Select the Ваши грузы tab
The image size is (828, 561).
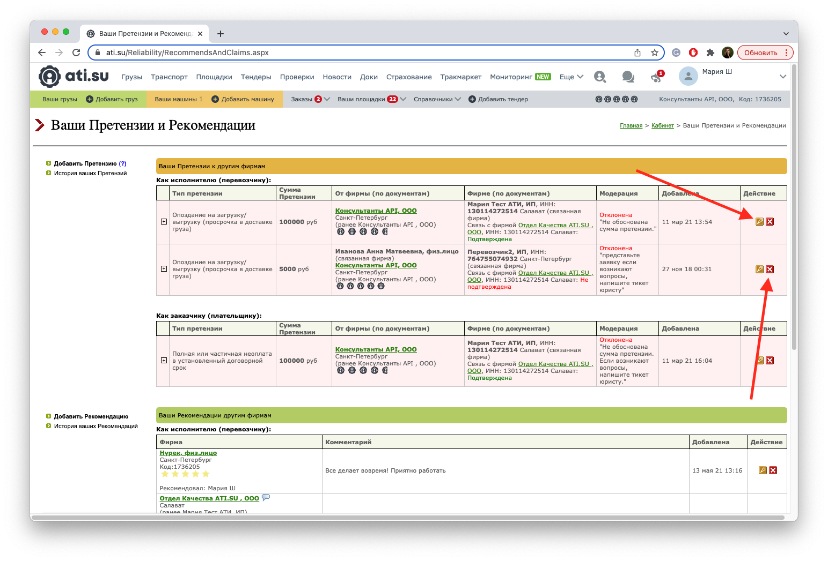click(60, 99)
